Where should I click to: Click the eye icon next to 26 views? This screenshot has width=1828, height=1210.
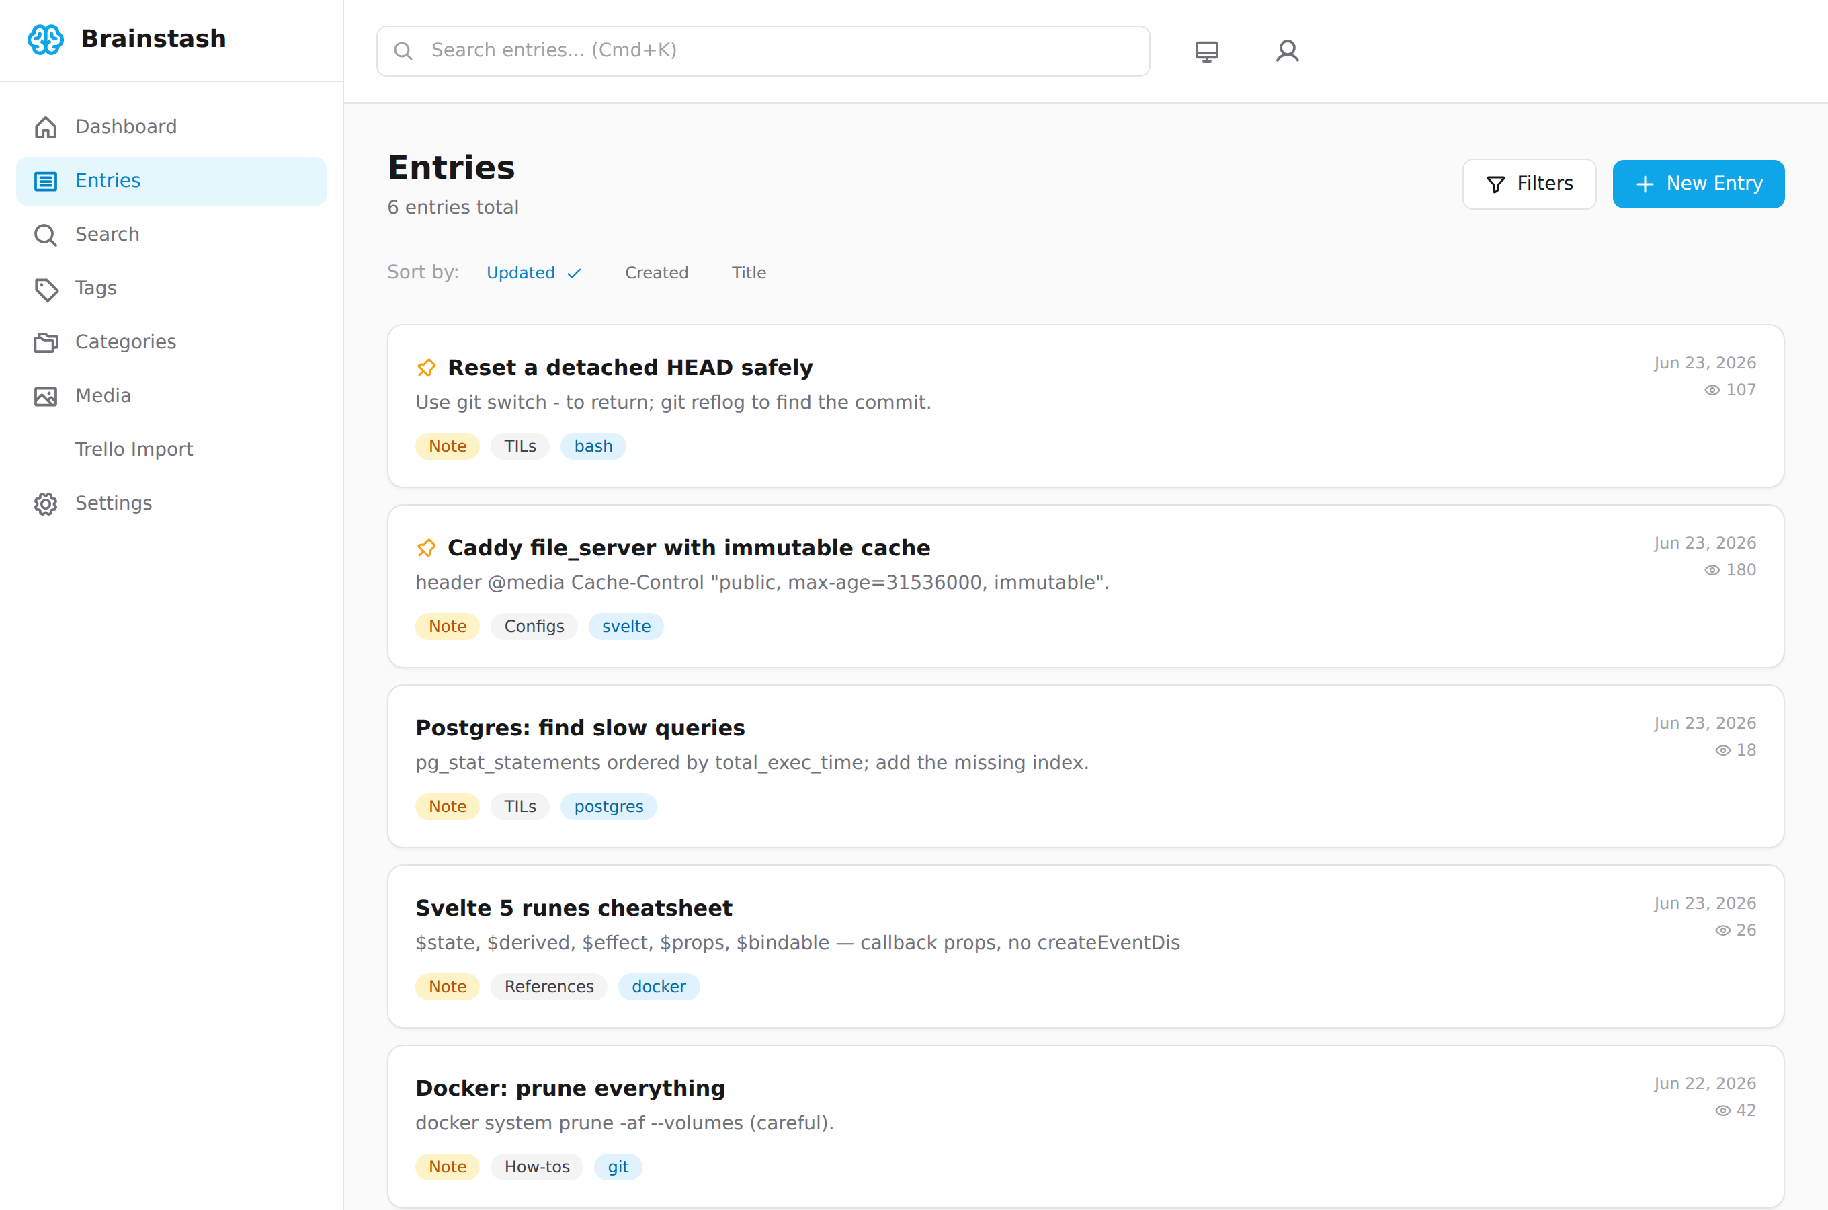(x=1722, y=930)
